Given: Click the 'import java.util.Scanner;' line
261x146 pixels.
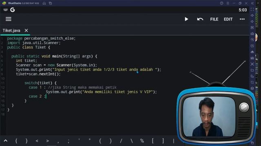Looking at the screenshot, I should [x=34, y=43].
